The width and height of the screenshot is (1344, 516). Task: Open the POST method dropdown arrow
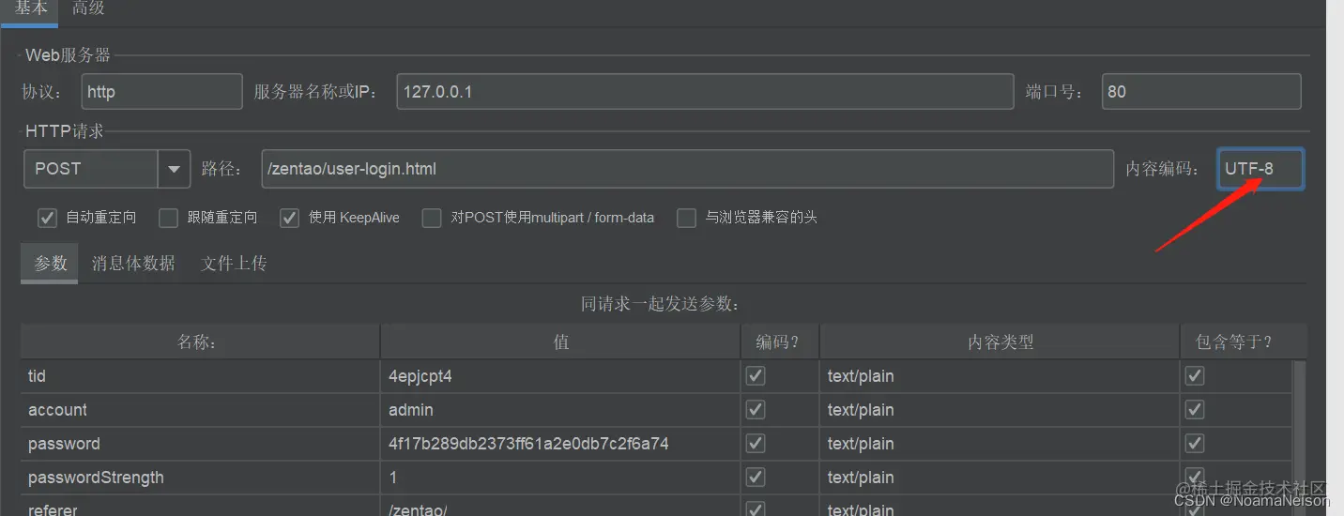(174, 169)
